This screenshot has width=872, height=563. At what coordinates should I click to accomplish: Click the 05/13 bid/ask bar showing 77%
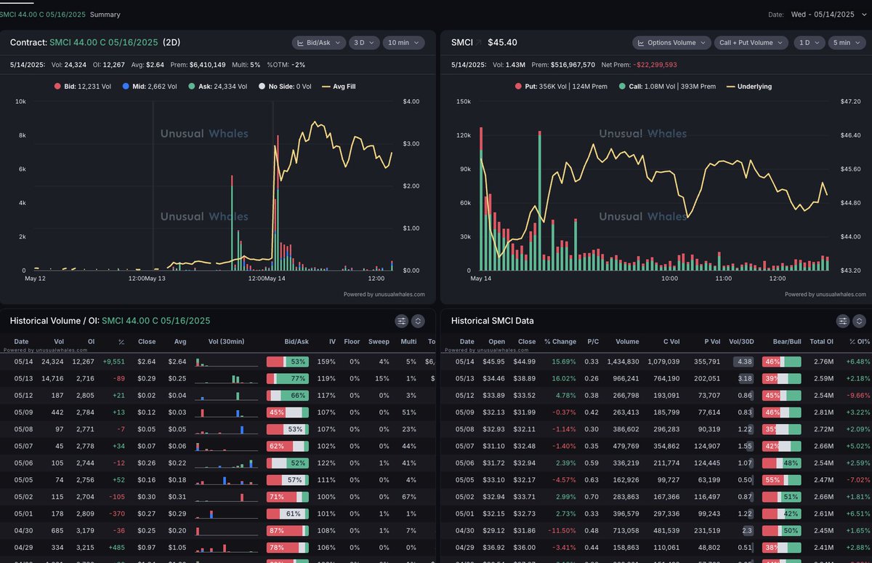pos(288,379)
